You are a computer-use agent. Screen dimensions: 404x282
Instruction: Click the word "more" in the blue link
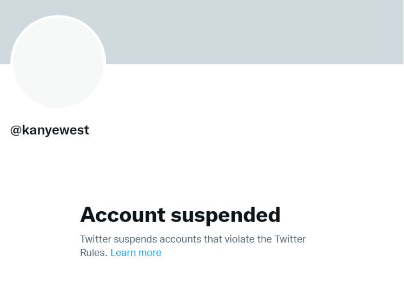[x=150, y=252]
